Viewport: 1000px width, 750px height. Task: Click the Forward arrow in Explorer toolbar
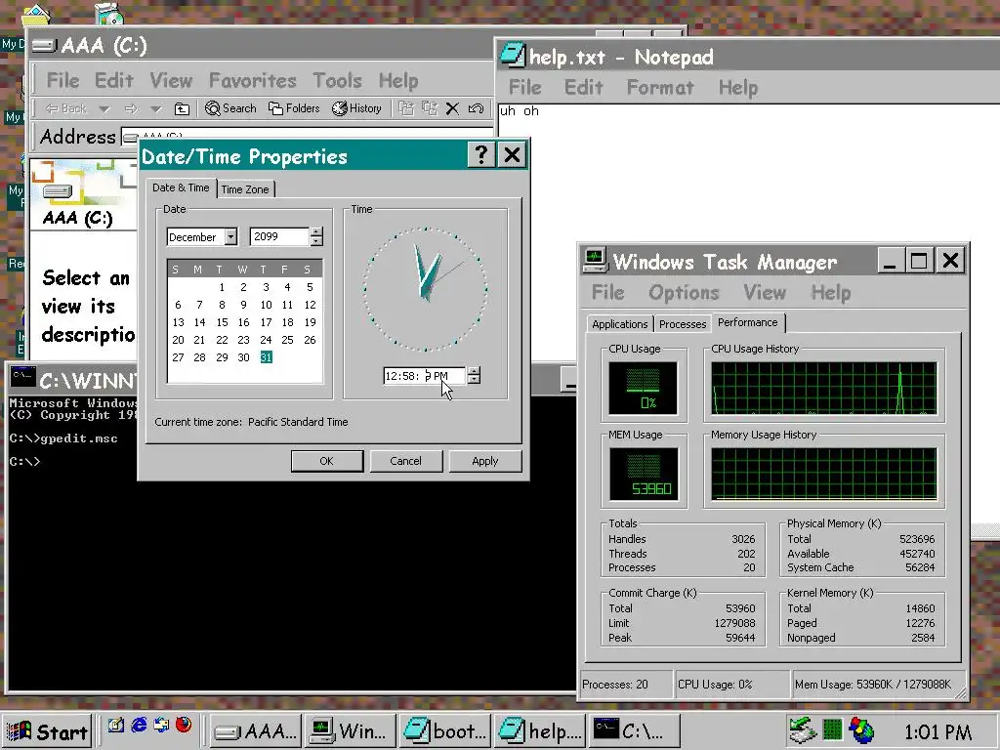pyautogui.click(x=132, y=109)
